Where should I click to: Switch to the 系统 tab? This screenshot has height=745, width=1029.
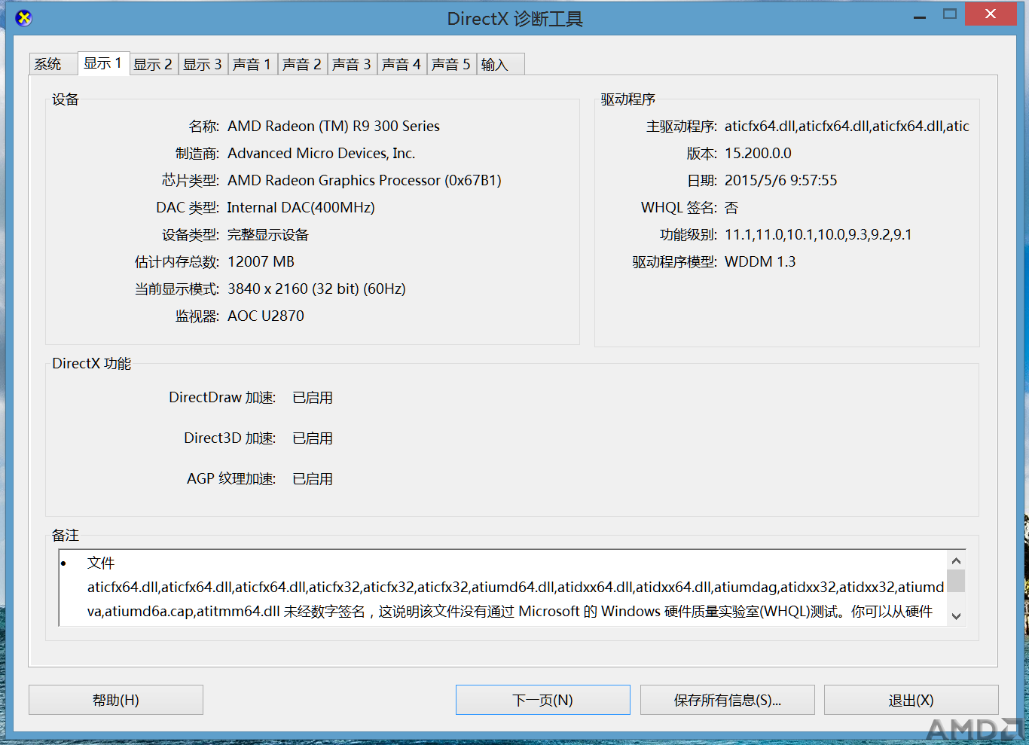53,65
